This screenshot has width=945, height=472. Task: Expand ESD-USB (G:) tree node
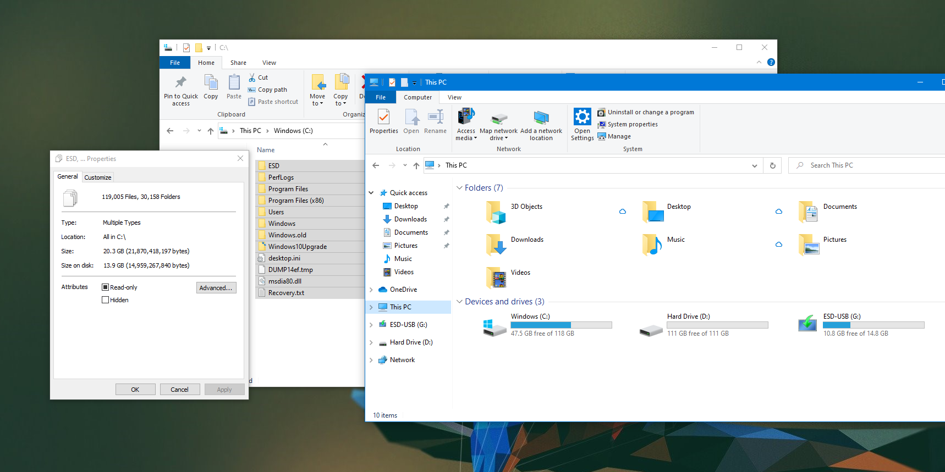pos(371,325)
